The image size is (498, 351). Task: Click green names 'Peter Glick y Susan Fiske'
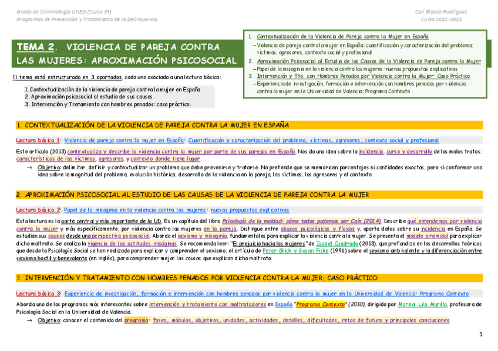tap(295, 251)
